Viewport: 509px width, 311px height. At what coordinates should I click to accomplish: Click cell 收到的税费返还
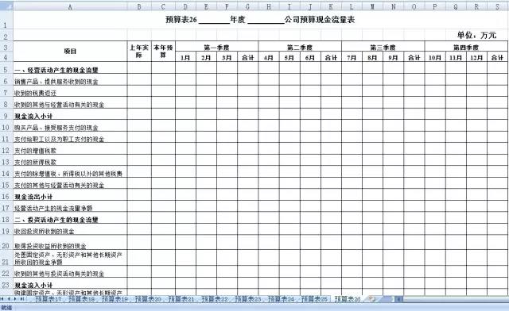(70, 91)
